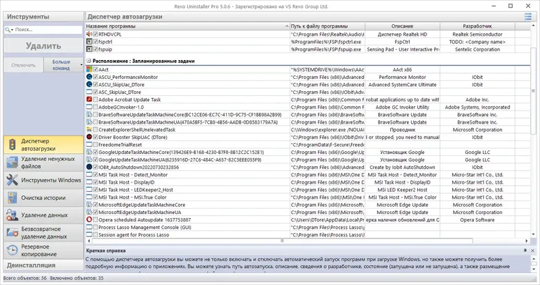The width and height of the screenshot is (540, 285).
Task: Click the Backup clock sidebar icon
Action: point(12,250)
